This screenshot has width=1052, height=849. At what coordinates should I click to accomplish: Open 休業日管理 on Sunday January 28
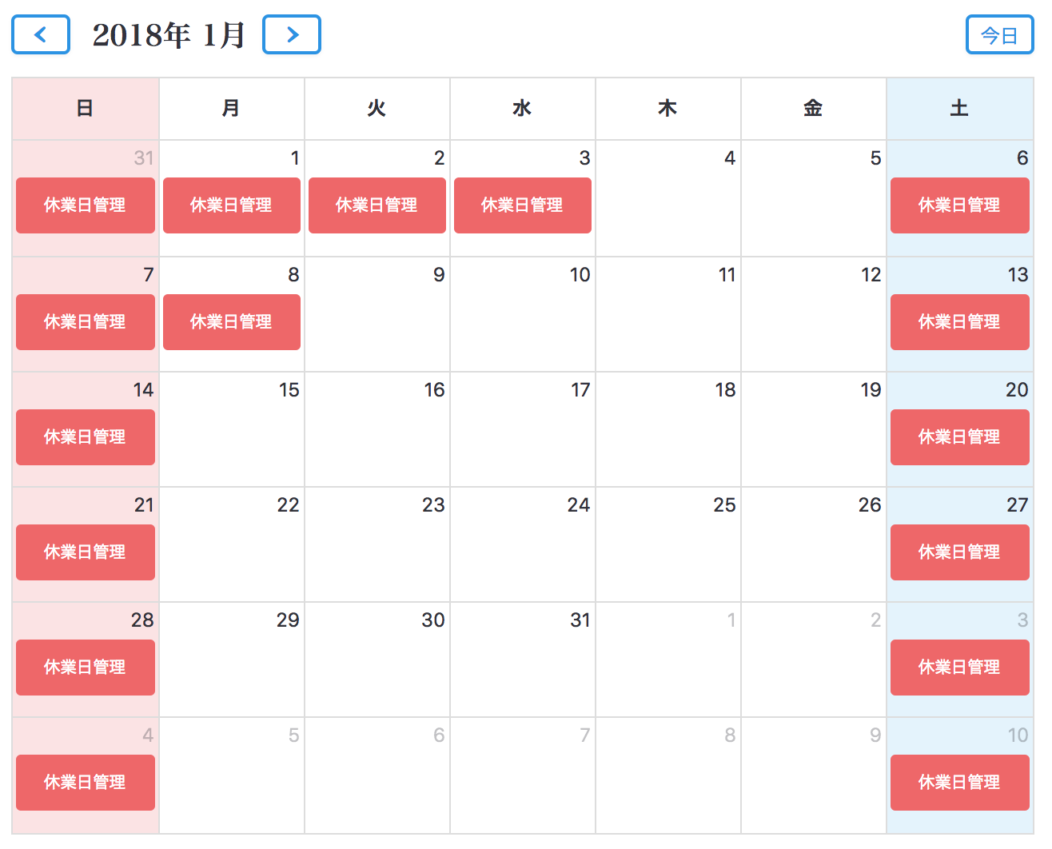tap(85, 668)
